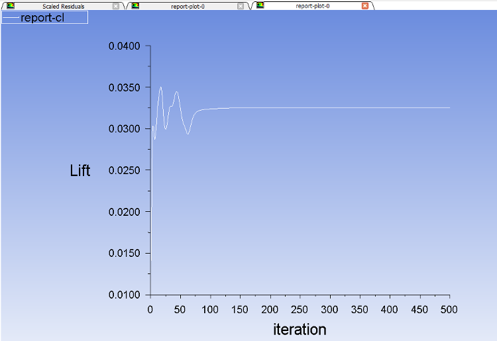Image resolution: width=497 pixels, height=341 pixels.
Task: Switch to the Scaled Residuals tab
Action: pos(63,6)
